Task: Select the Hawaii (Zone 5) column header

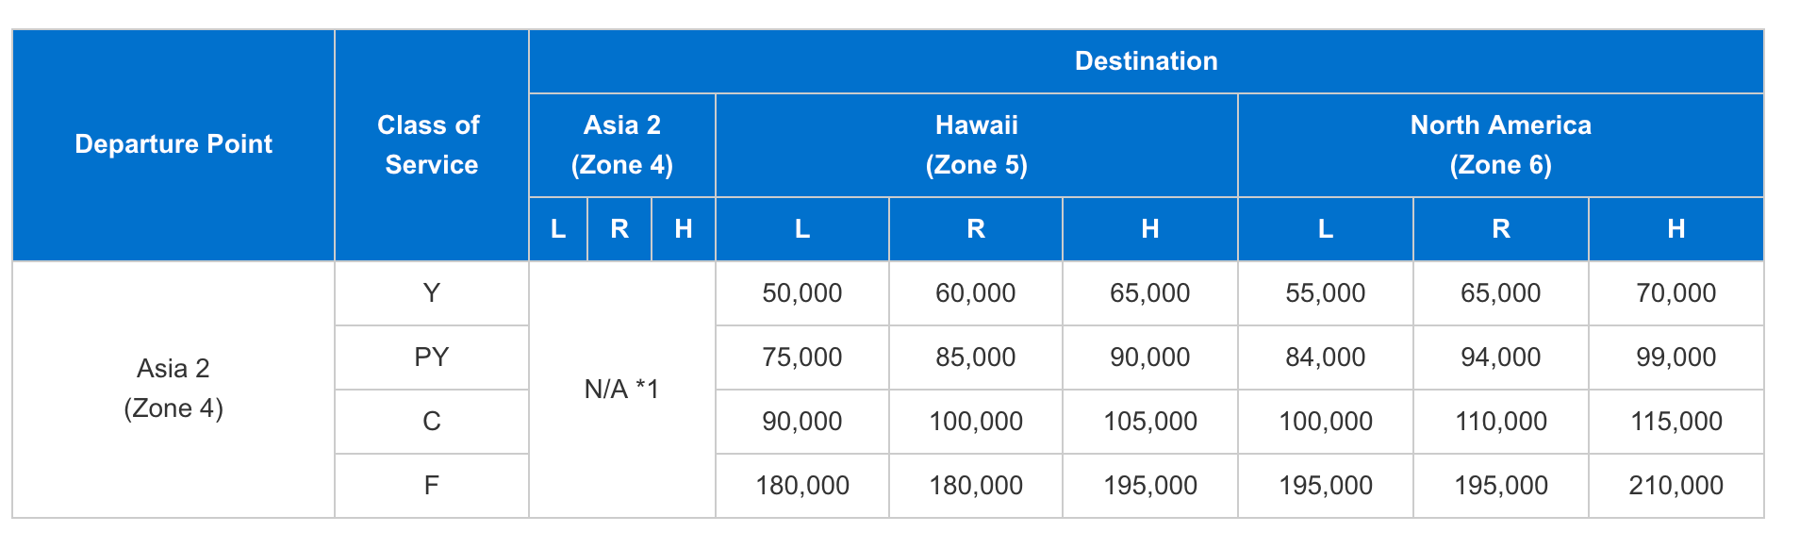Action: 977,145
